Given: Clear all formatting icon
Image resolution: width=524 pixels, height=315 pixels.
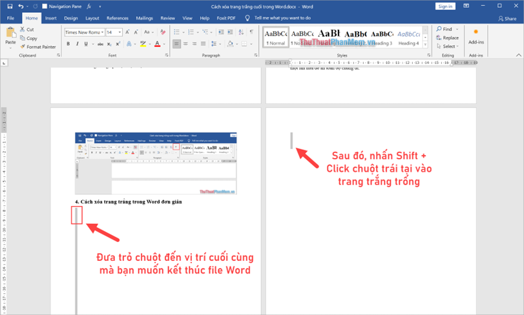Looking at the screenshot, I should (x=163, y=32).
